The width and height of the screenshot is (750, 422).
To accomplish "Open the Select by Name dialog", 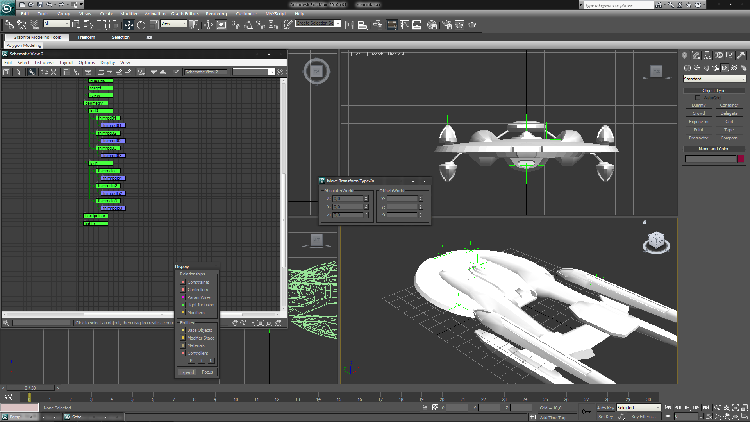I will point(89,25).
